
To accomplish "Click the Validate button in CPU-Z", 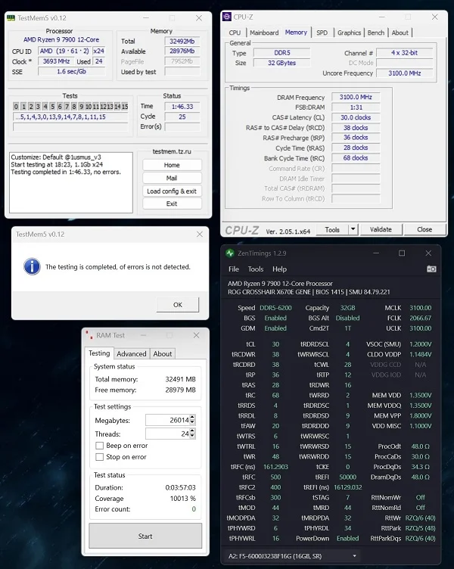I will click(381, 229).
